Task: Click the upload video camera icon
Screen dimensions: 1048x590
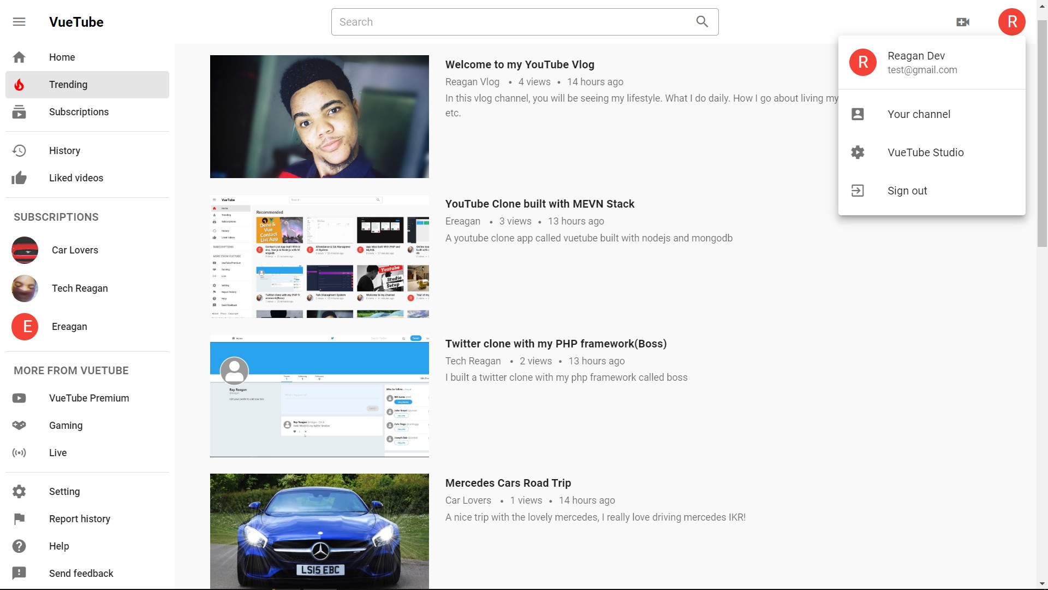Action: [x=963, y=22]
